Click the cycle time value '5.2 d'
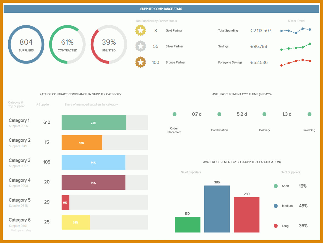 coord(242,114)
